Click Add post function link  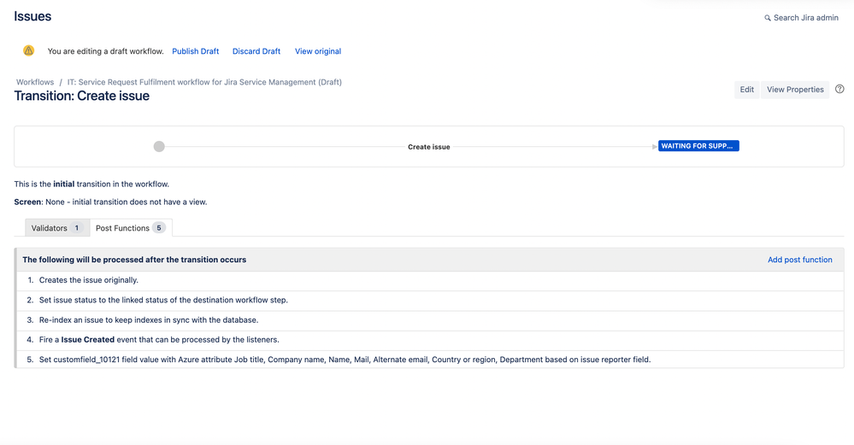pyautogui.click(x=799, y=260)
